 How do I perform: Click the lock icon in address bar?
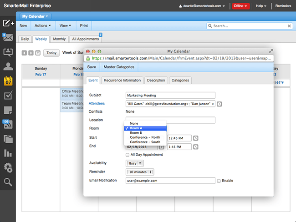click(x=88, y=58)
